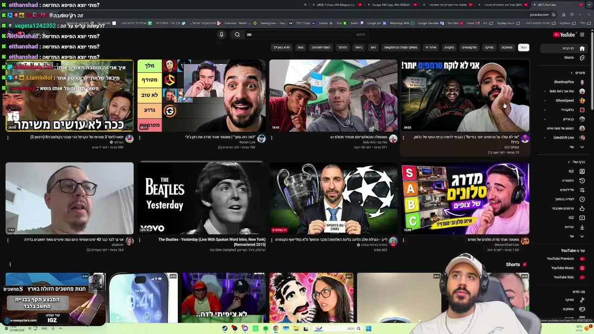Click the voice search microphone icon
This screenshot has width=594, height=334.
221,34
